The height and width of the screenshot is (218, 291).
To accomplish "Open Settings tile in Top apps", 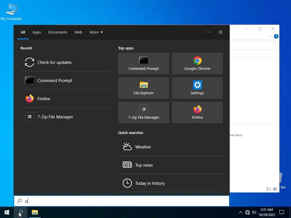I will point(197,88).
